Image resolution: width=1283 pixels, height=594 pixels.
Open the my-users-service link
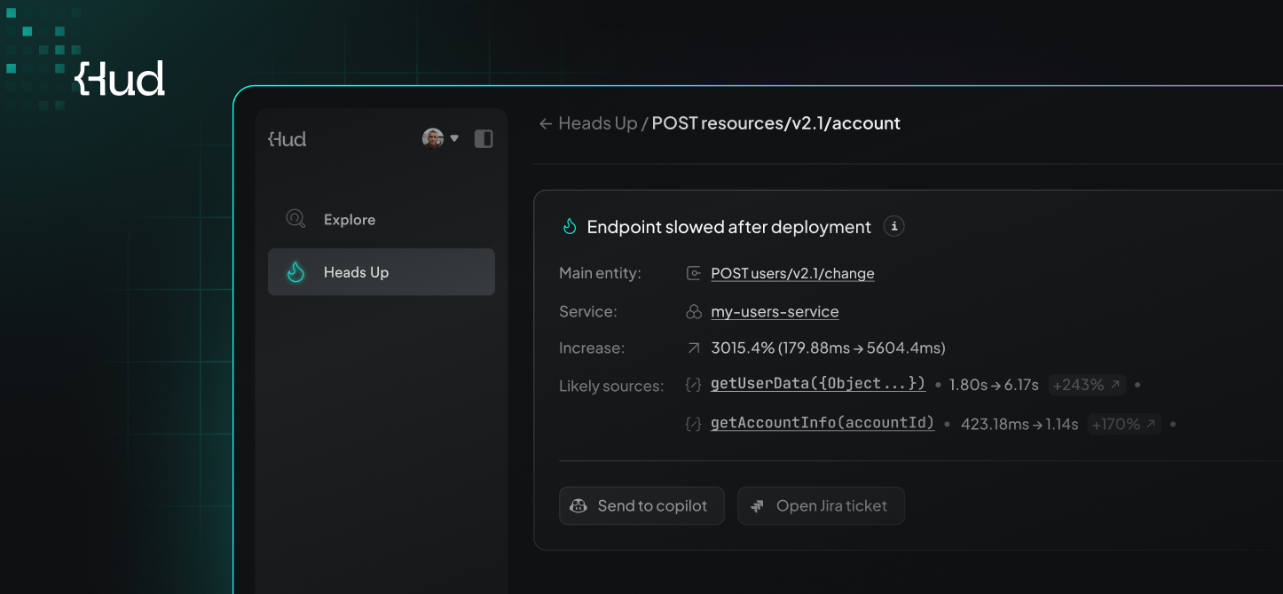click(775, 312)
